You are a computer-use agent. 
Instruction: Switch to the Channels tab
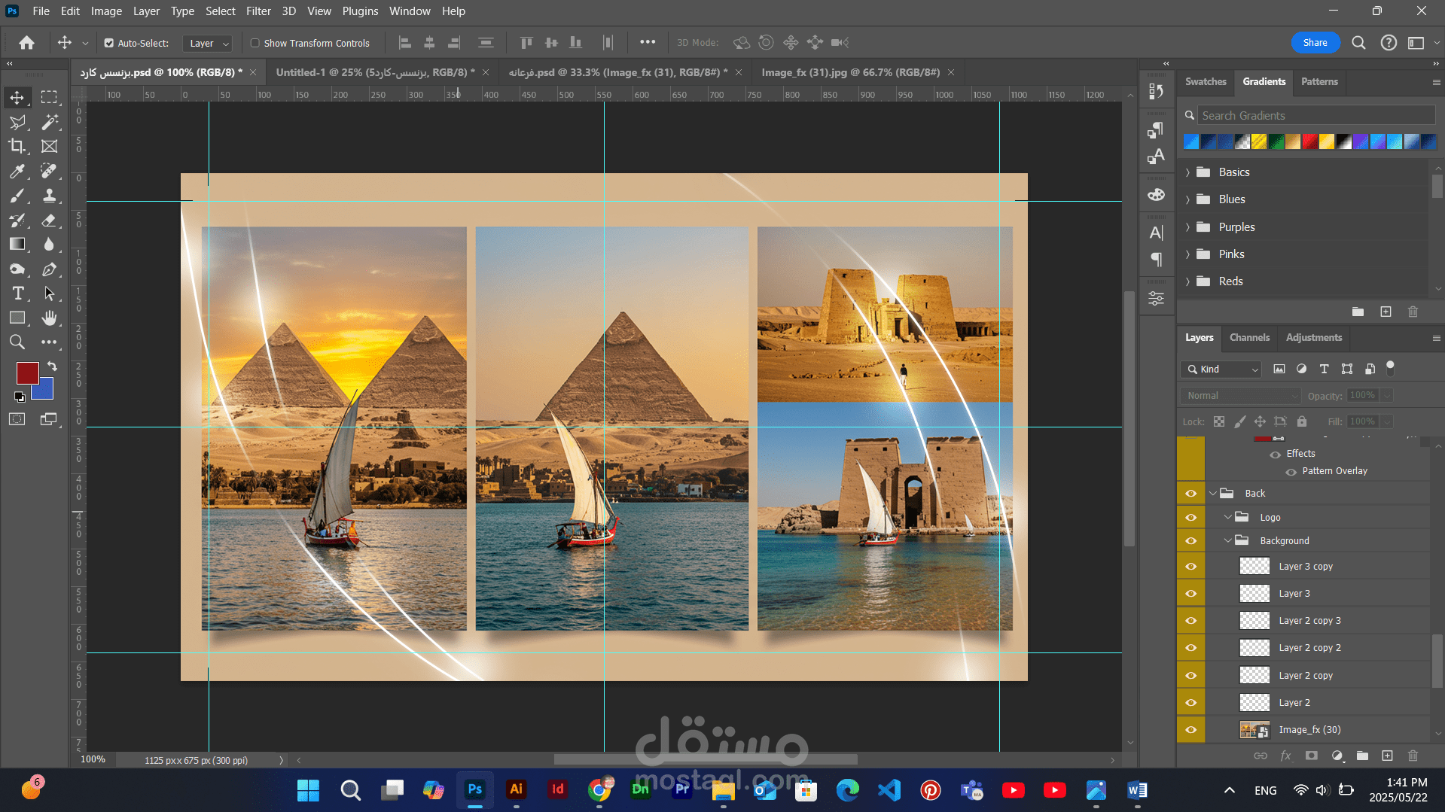click(1249, 337)
